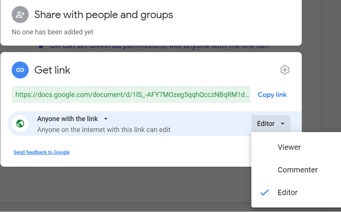Open sharing settings via the gear icon
The image size is (341, 212).
click(x=285, y=70)
